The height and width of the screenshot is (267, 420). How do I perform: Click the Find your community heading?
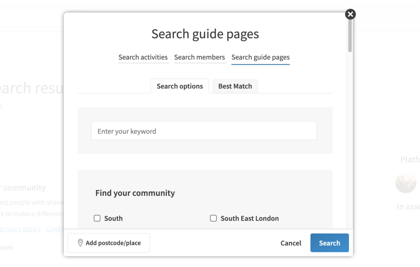tap(135, 193)
